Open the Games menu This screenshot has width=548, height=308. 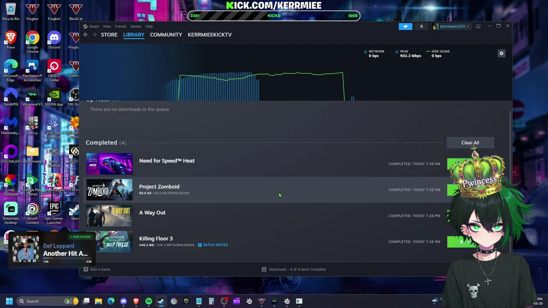136,27
